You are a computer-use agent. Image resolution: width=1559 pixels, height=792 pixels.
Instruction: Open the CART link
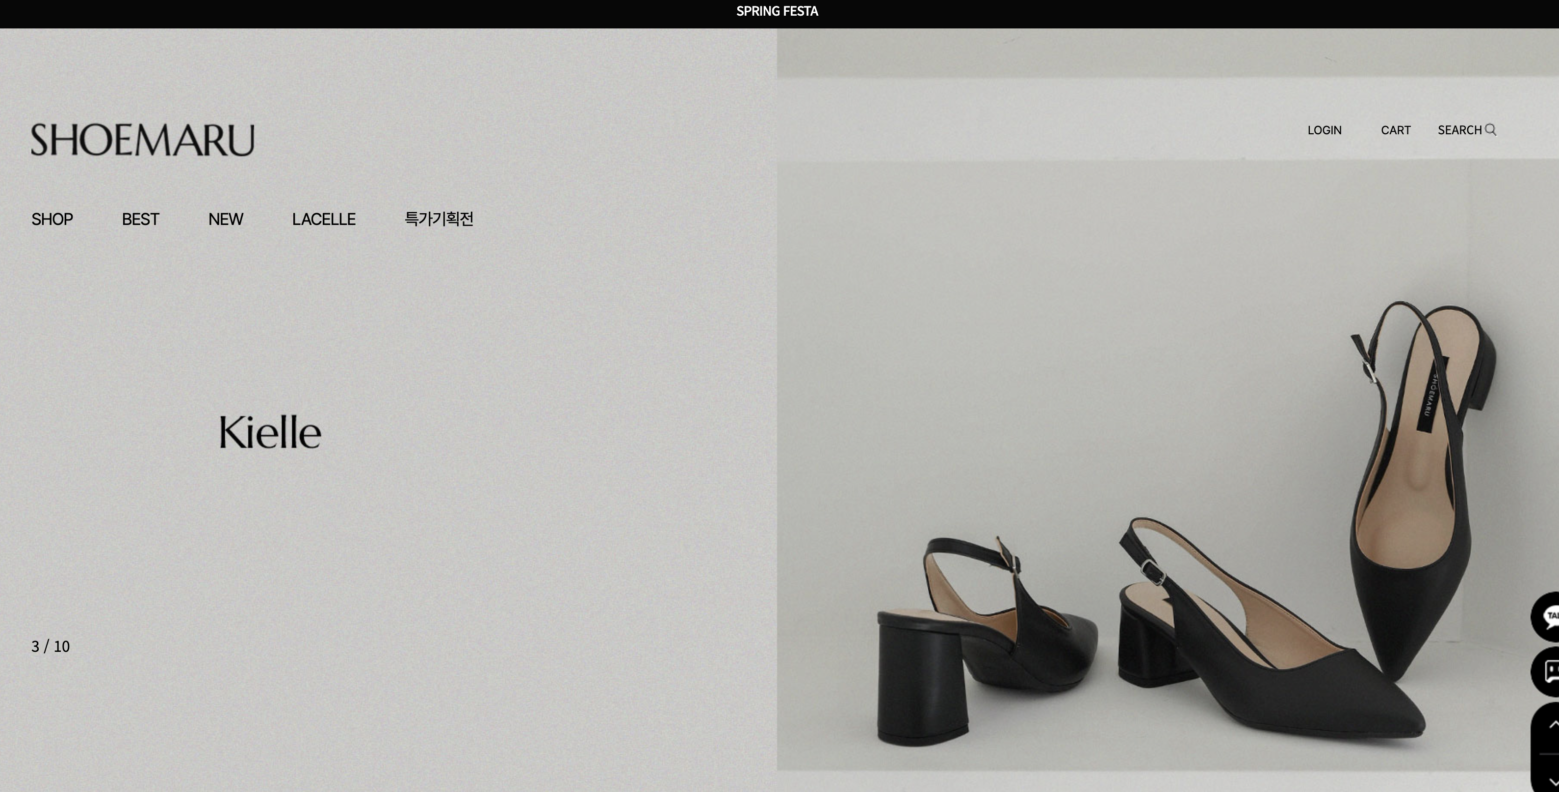click(1396, 130)
